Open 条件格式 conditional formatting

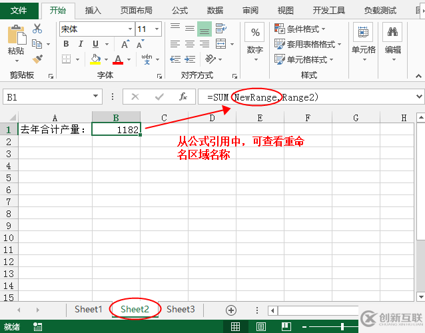[x=300, y=29]
